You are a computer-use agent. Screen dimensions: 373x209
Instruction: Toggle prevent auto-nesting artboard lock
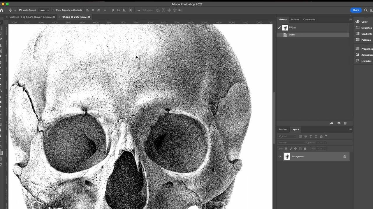pos(300,149)
